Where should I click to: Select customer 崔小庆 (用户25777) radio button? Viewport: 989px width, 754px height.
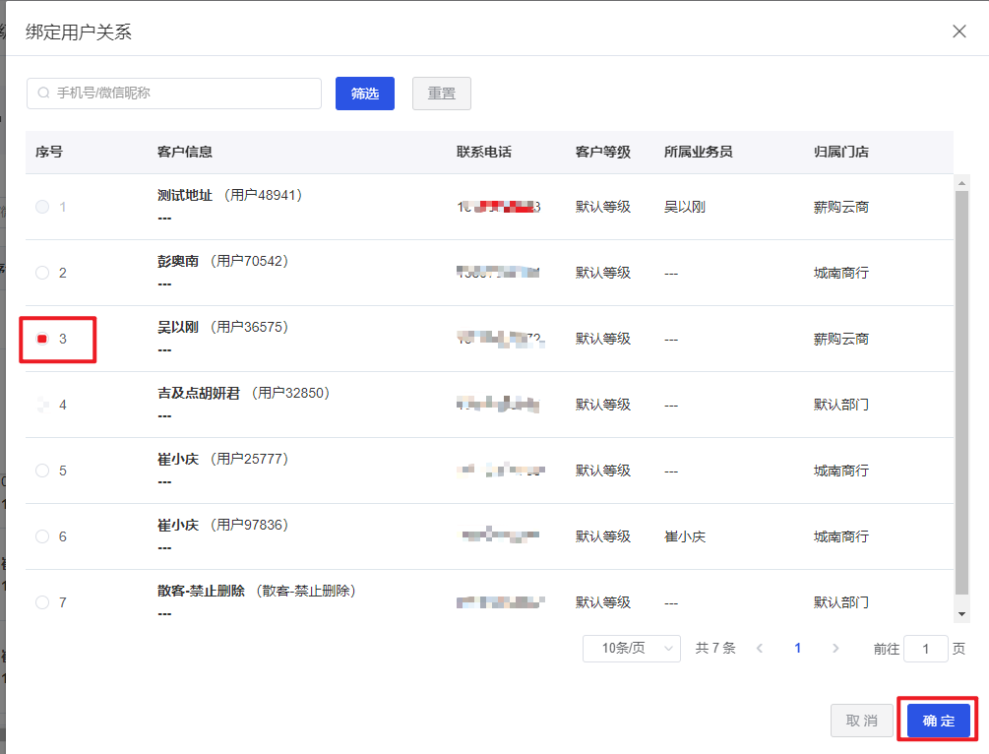tap(39, 470)
